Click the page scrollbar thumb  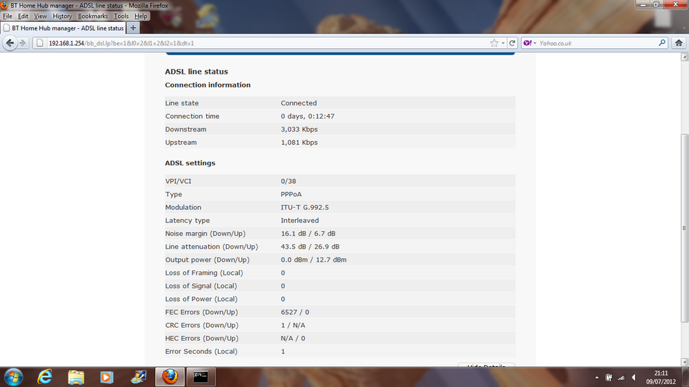(685, 228)
